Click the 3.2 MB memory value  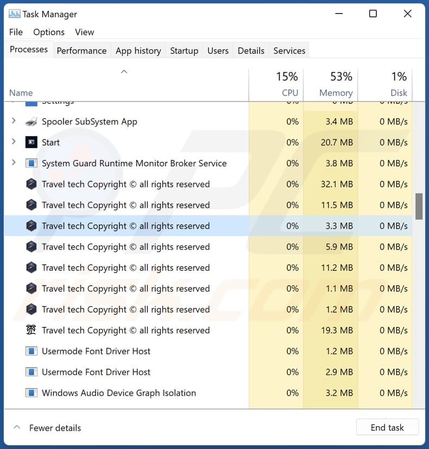click(339, 393)
